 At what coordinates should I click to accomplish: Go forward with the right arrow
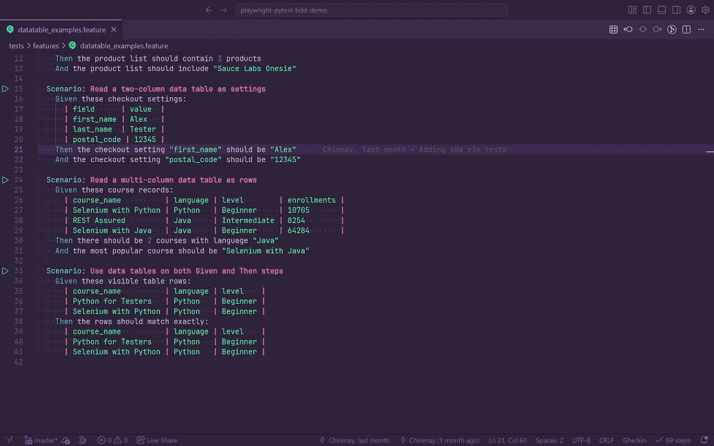223,10
